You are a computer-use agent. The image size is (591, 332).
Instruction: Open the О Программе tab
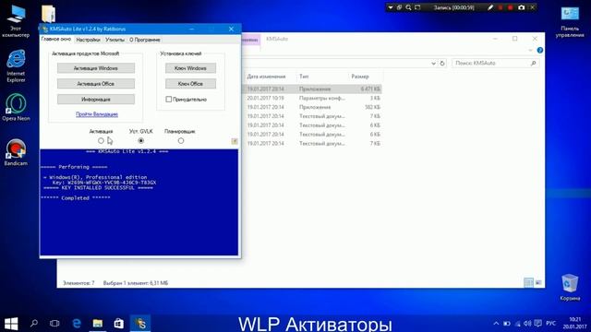145,40
